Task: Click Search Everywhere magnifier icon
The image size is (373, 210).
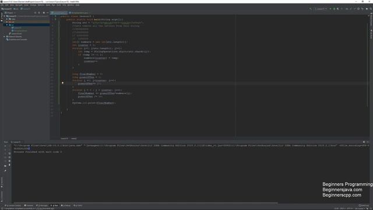Action: click(371, 9)
